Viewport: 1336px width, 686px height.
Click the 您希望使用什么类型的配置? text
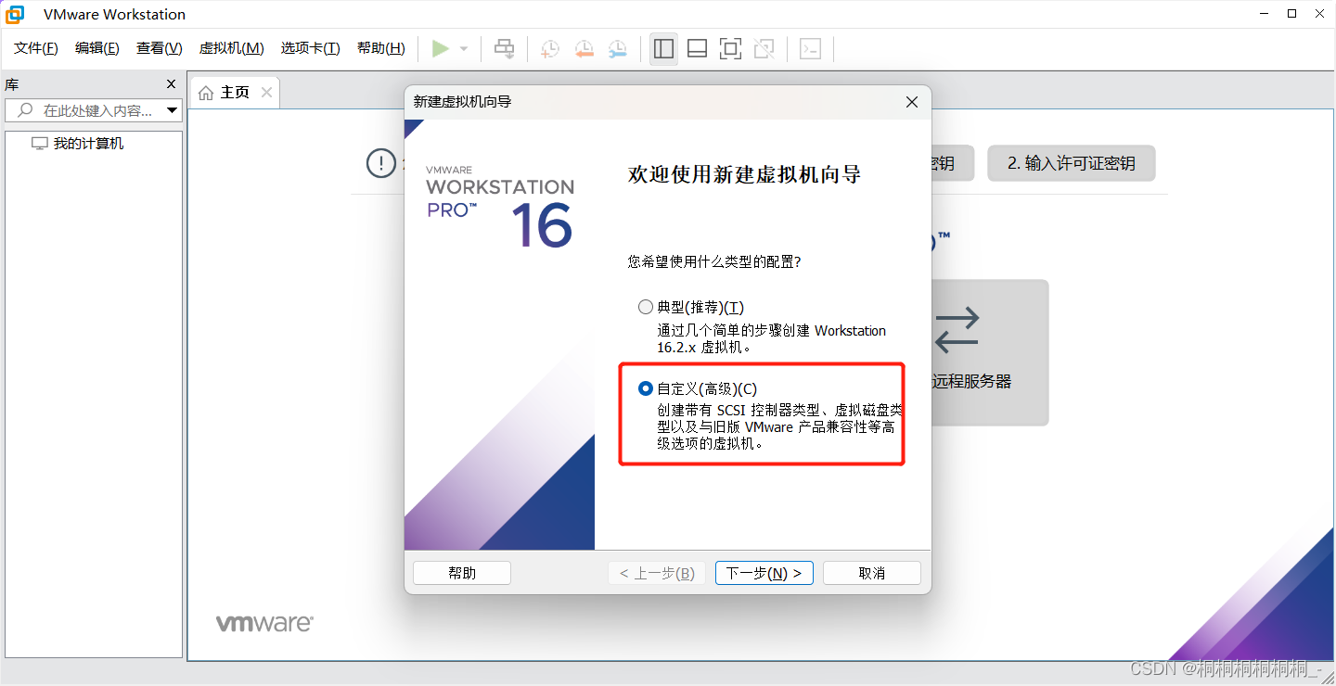coord(714,262)
